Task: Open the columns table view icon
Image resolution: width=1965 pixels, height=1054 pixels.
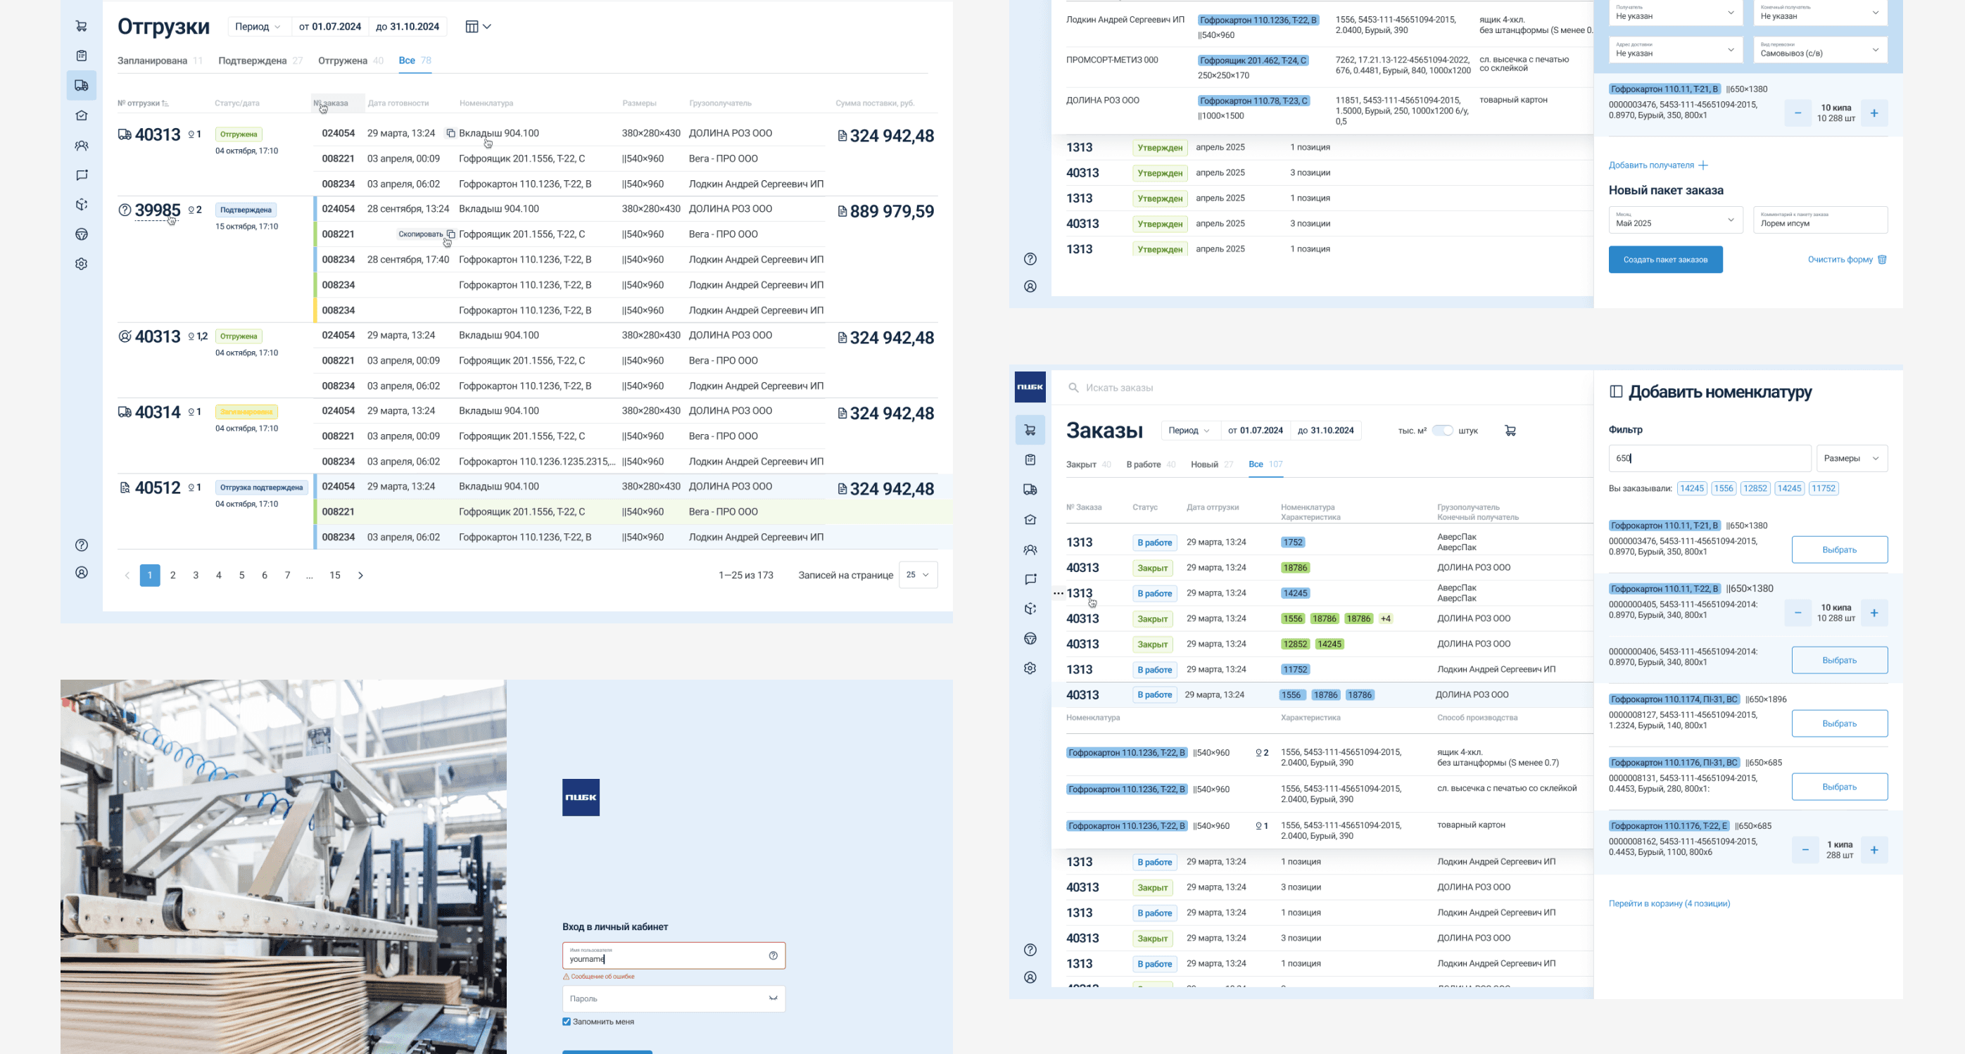Action: click(x=472, y=27)
